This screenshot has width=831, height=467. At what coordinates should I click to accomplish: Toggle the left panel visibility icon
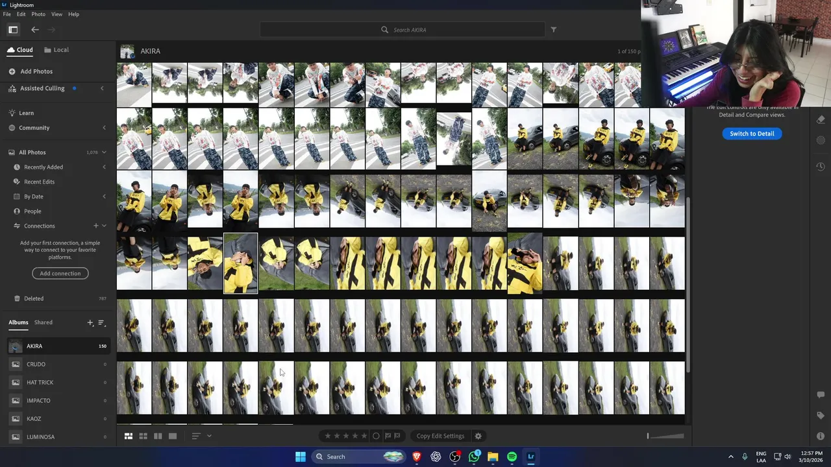(13, 29)
